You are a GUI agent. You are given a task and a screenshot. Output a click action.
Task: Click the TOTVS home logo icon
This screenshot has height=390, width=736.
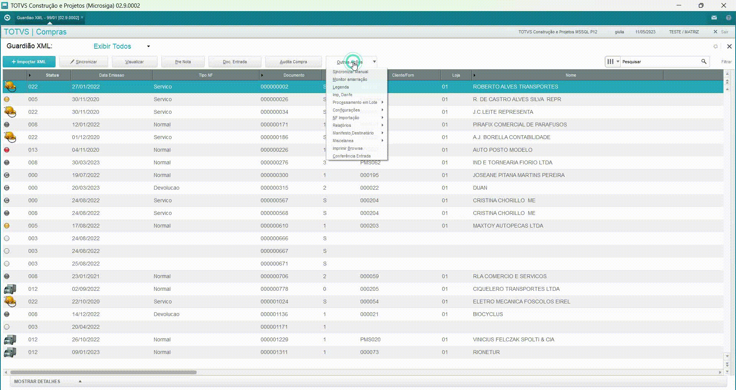click(x=7, y=18)
